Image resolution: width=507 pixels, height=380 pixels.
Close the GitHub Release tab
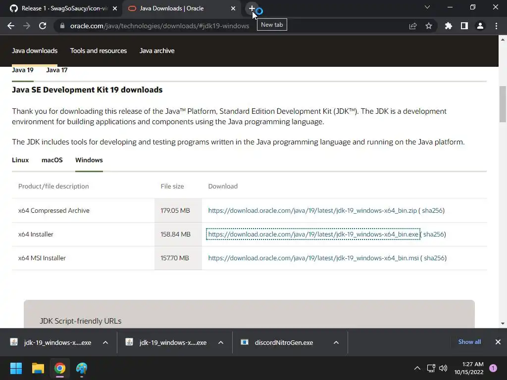[x=115, y=8]
